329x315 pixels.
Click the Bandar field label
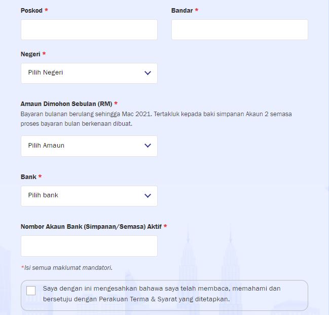pos(182,11)
